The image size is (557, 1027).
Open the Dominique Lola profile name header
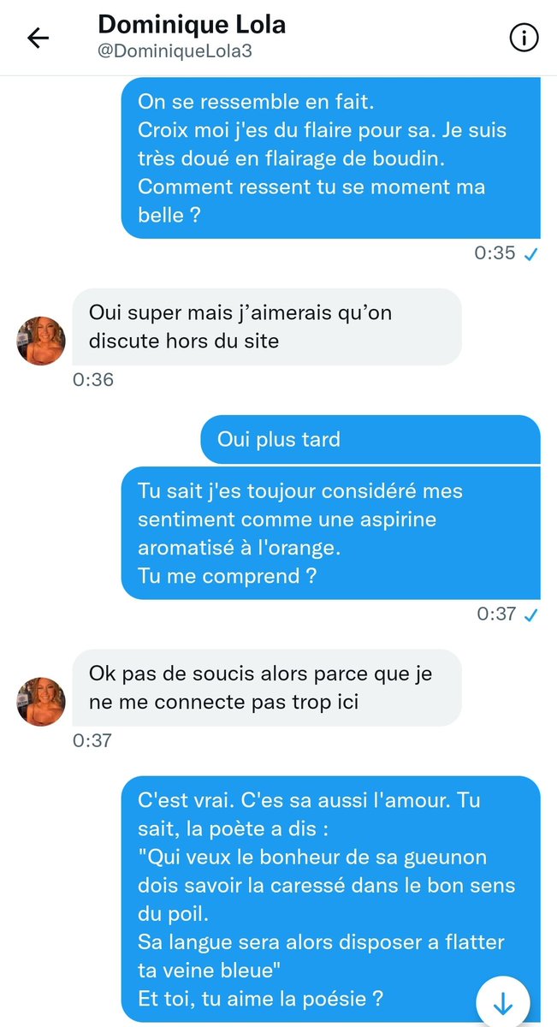click(x=192, y=24)
